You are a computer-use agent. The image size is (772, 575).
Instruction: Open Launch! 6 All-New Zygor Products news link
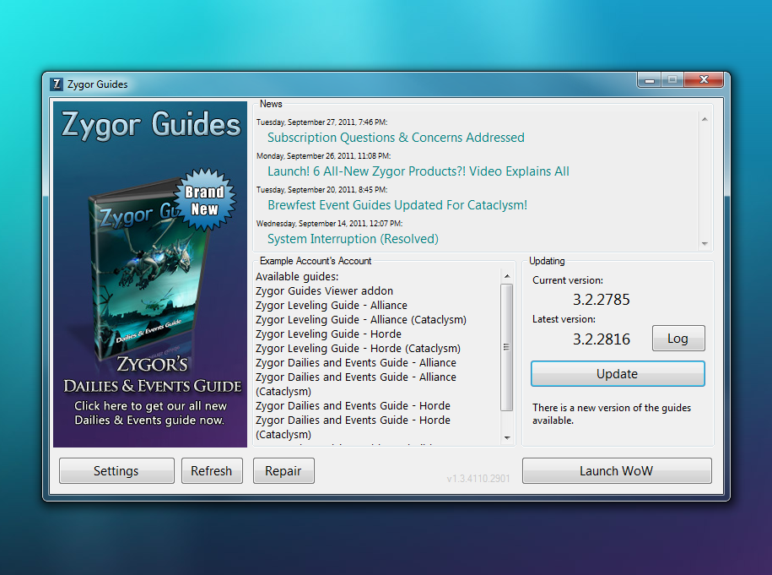pyautogui.click(x=418, y=171)
